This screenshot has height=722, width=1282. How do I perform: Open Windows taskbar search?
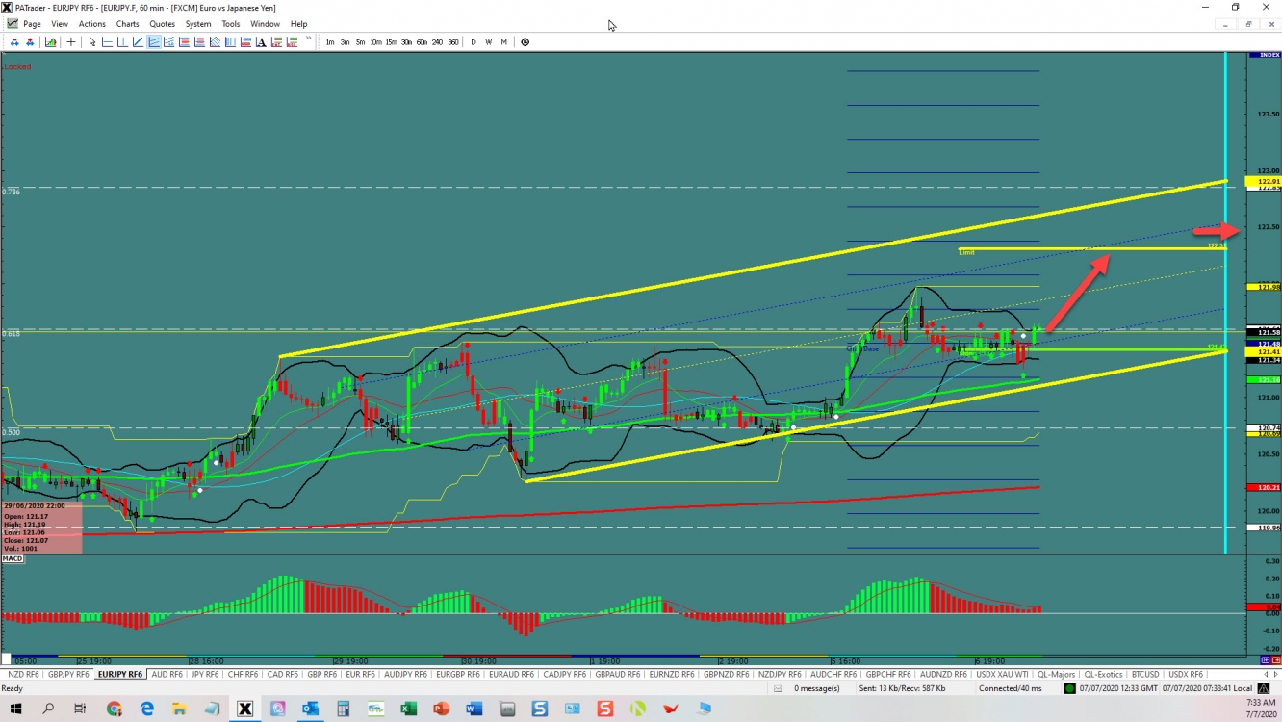pos(48,709)
